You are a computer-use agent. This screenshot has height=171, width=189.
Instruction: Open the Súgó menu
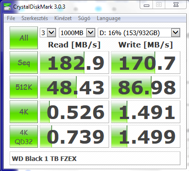pyautogui.click(x=84, y=18)
